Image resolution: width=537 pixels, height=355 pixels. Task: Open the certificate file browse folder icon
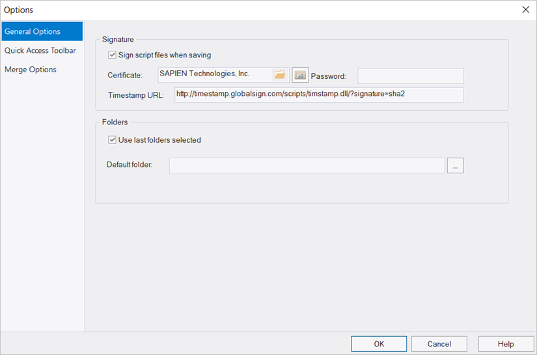(280, 75)
